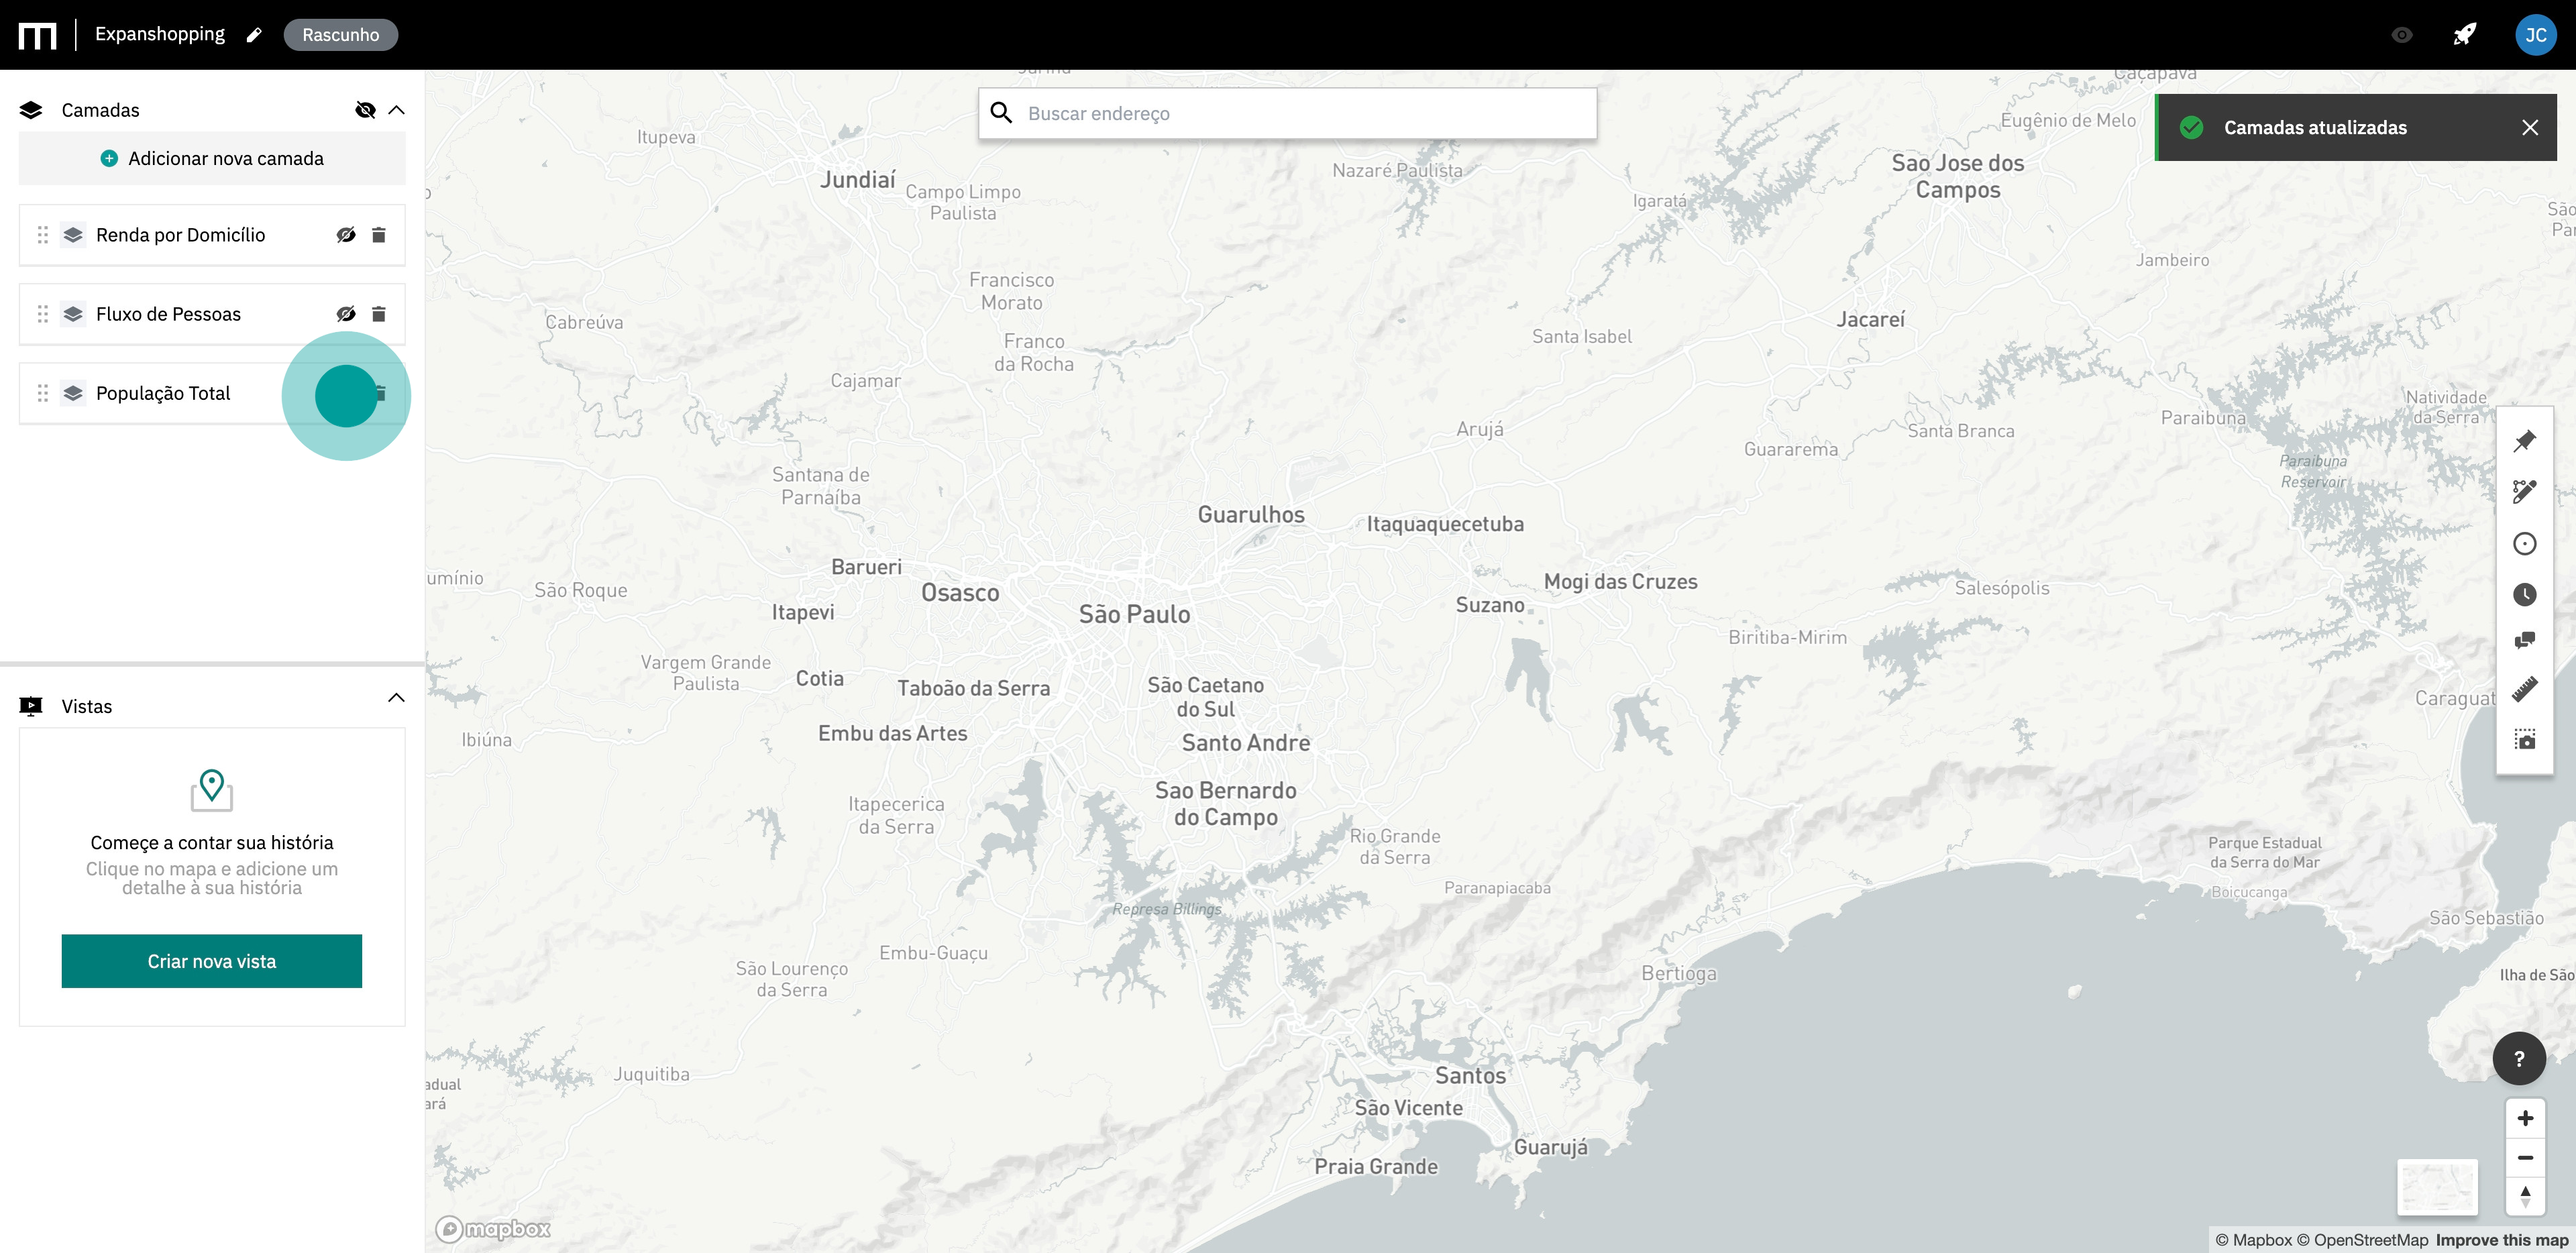Dismiss the Camadas atualizadas notification
The height and width of the screenshot is (1253, 2576).
tap(2530, 127)
